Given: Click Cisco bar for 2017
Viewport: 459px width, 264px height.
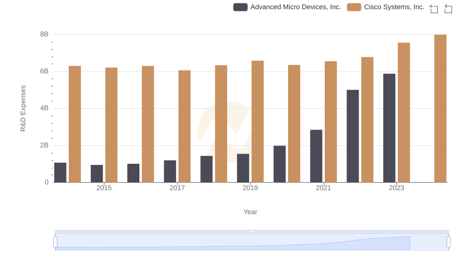Looking at the screenshot, I should [x=184, y=126].
